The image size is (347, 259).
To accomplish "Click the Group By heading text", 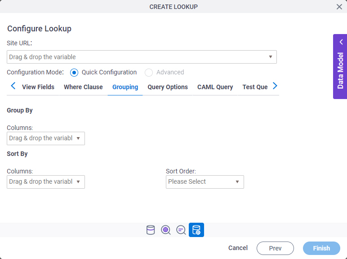I will 20,110.
